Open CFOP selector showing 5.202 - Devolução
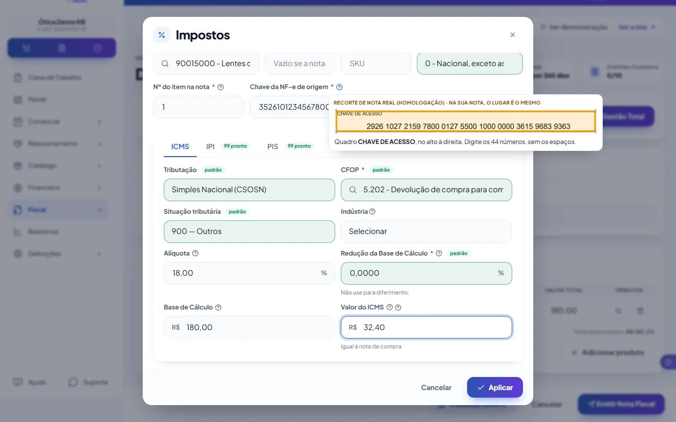Screen dimensions: 676x422 coord(426,190)
